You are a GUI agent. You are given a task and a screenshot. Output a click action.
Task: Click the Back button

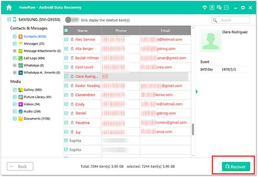click(20, 166)
